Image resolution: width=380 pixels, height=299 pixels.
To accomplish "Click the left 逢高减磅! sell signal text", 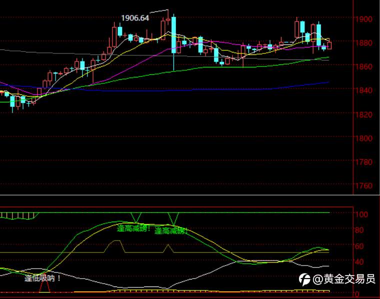I will click(x=133, y=228).
